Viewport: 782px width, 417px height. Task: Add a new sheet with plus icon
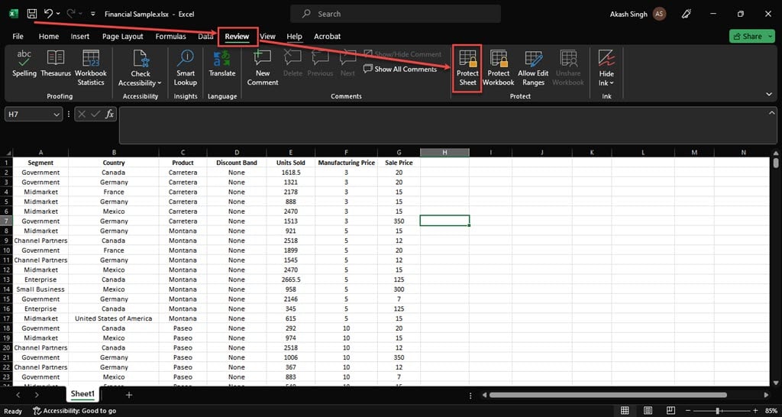[128, 395]
